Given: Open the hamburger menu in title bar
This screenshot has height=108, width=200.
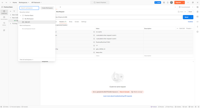Looking at the screenshot, I should click(x=2, y=2).
